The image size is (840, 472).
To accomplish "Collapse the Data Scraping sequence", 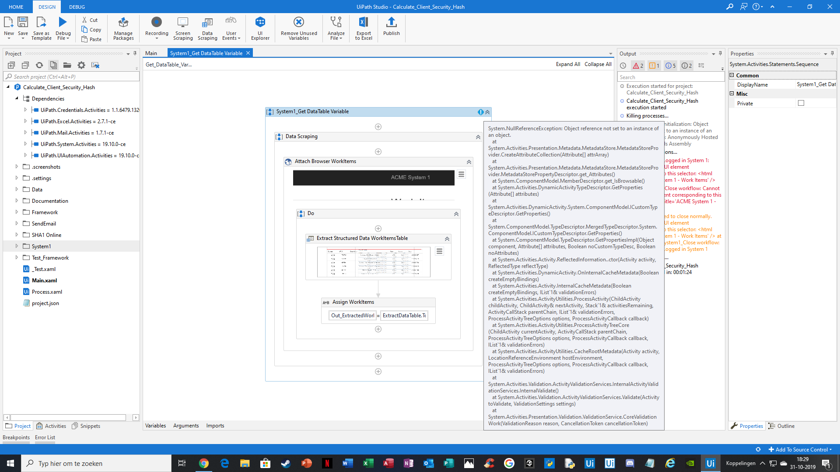I will click(x=478, y=137).
